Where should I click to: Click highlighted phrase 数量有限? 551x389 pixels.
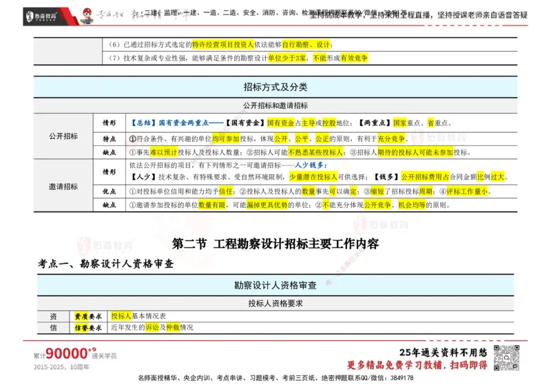pyautogui.click(x=212, y=205)
